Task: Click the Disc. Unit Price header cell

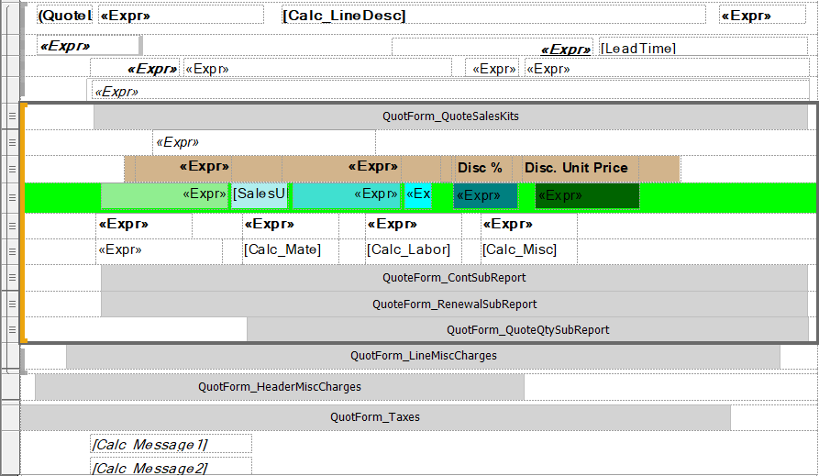Action: tap(581, 168)
